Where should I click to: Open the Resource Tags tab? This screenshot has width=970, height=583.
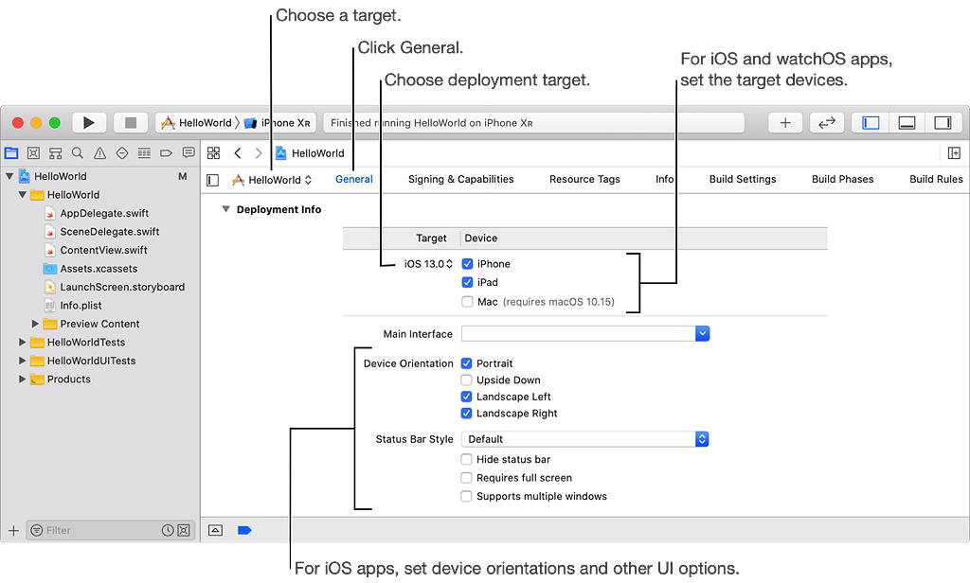point(584,179)
